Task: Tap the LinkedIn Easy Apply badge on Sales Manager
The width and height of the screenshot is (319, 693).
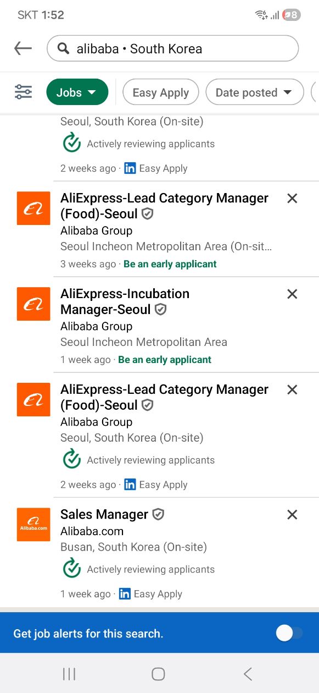Action: tap(125, 593)
